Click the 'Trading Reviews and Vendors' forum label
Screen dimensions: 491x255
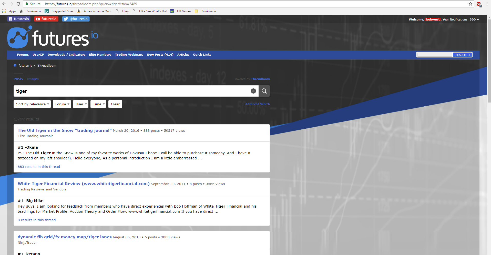pos(42,189)
